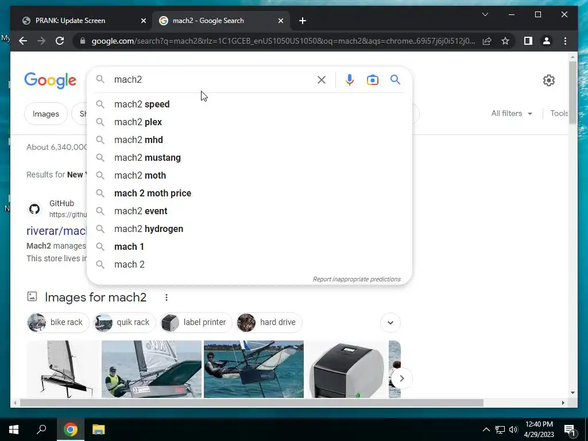Click the network icon in system tray

(500, 430)
